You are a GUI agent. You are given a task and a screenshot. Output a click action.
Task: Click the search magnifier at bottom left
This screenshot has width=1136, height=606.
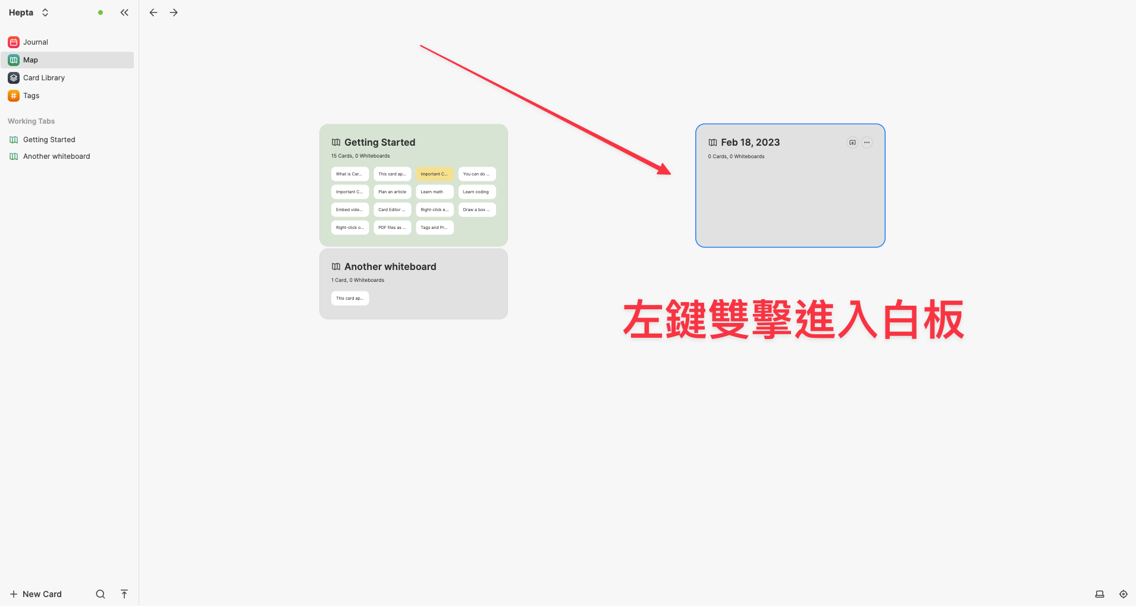tap(100, 594)
